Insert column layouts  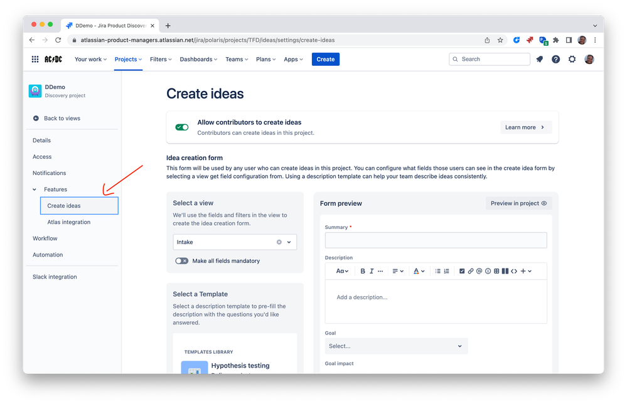point(505,271)
